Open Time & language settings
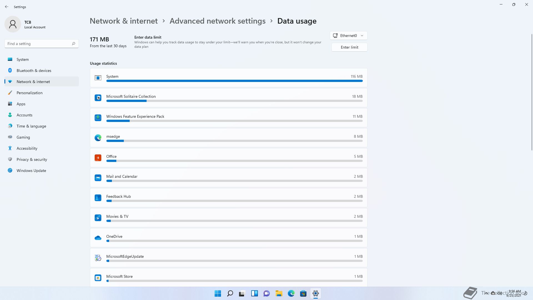Viewport: 533px width, 300px height. click(x=42, y=126)
